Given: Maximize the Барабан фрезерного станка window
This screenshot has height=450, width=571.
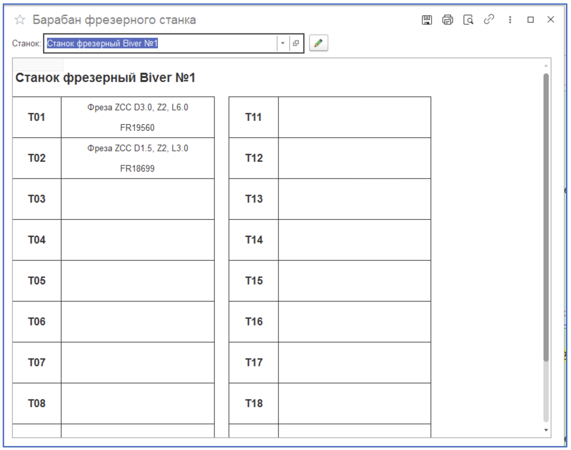Looking at the screenshot, I should [x=530, y=20].
